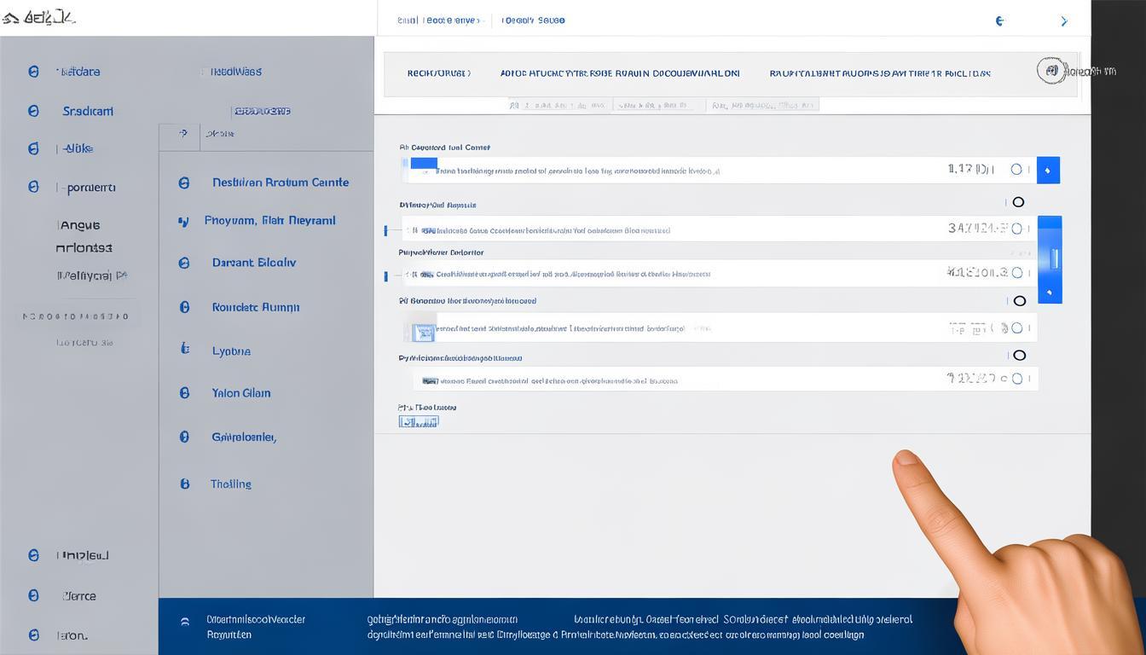Click the icon left of 'Sradicarri' in sidebar
This screenshot has width=1146, height=655.
[x=33, y=111]
